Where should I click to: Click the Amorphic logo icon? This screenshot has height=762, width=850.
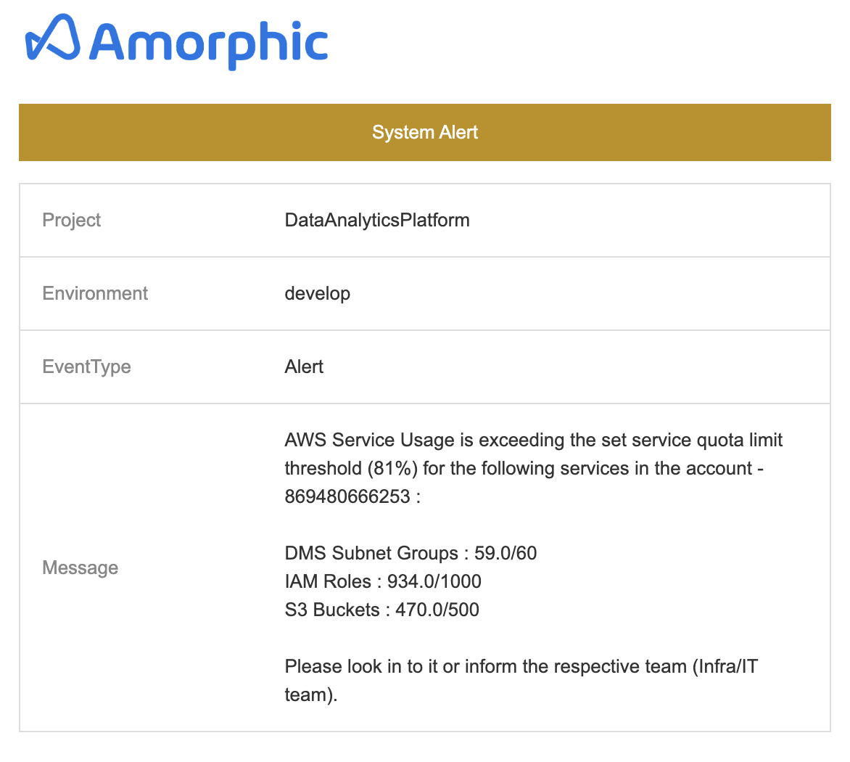53,37
